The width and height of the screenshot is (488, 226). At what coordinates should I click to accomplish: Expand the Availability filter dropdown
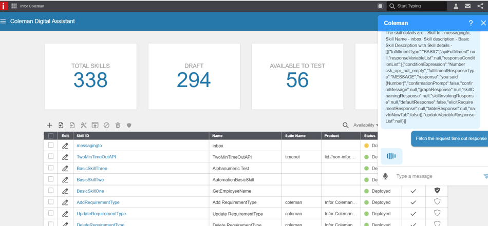click(365, 125)
